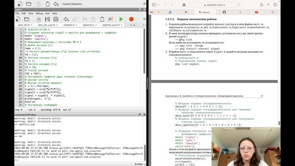Print the file with the printer icon

56,19
